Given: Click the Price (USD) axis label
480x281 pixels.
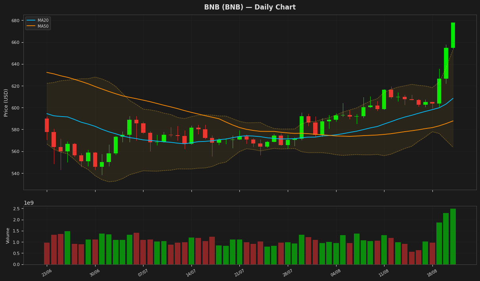Looking at the screenshot, I should (6, 102).
